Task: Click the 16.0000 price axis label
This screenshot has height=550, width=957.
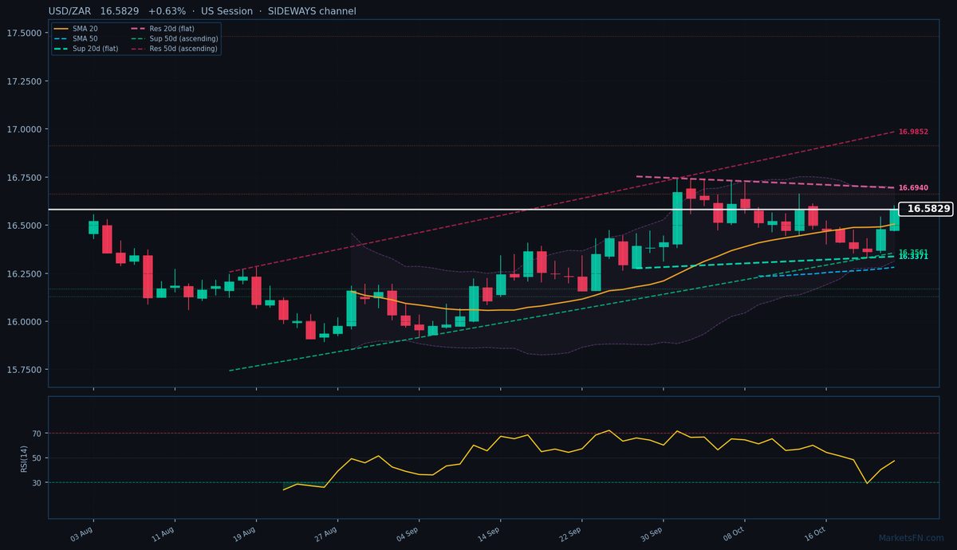Action: pyautogui.click(x=24, y=321)
